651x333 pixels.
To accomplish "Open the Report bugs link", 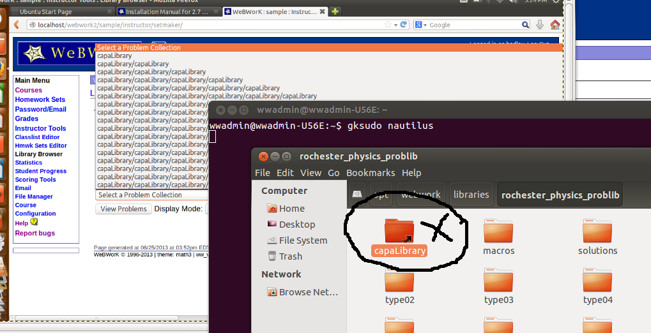I will point(35,233).
